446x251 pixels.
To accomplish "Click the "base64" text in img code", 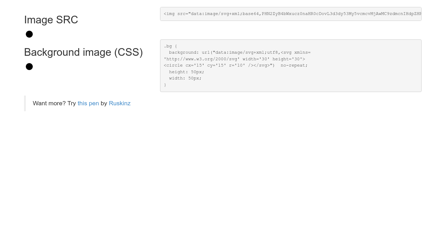I will point(250,14).
